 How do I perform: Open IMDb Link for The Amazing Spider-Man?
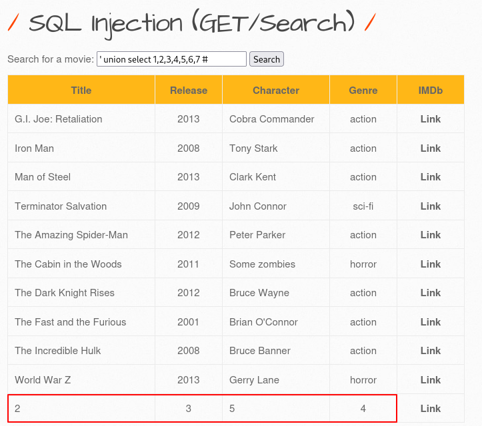click(431, 235)
